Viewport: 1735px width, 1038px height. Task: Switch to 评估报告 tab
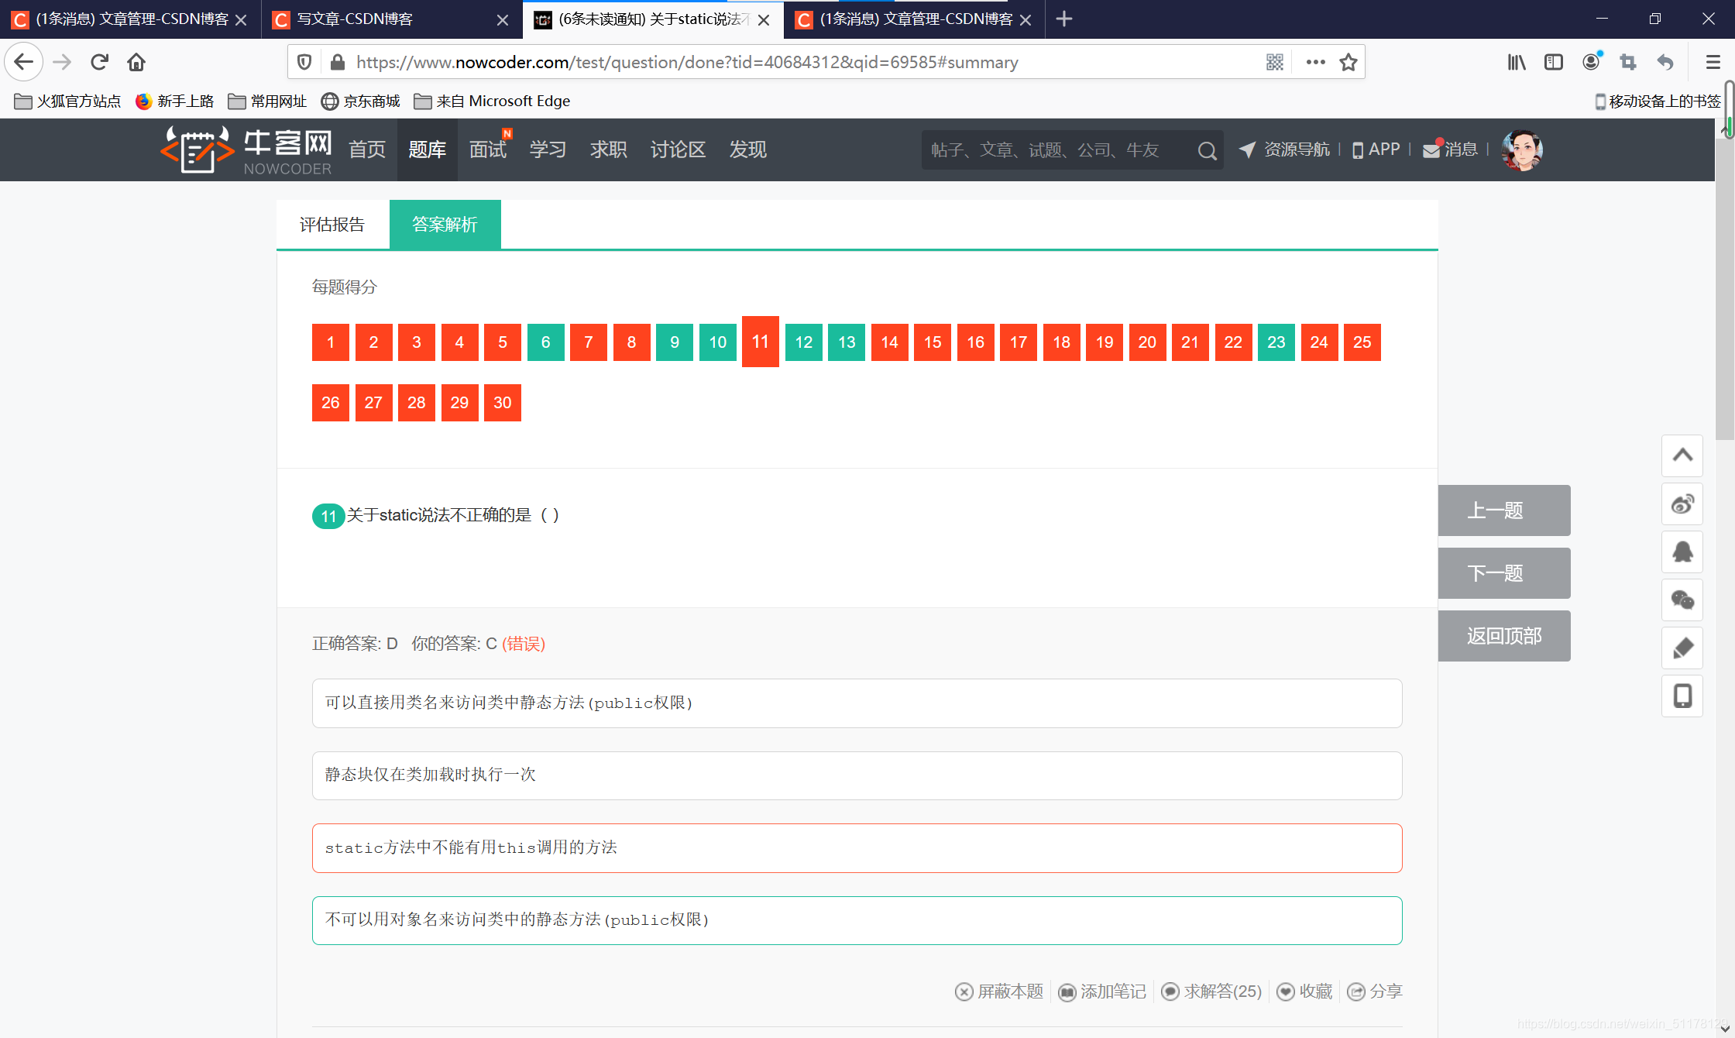pyautogui.click(x=332, y=225)
